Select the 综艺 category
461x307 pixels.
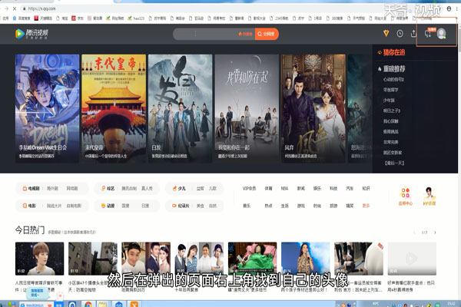(108, 188)
